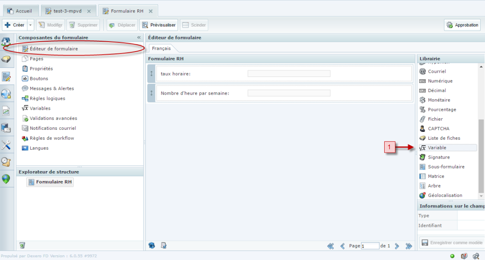This screenshot has width=485, height=260.
Task: Click the Matrice field type
Action: coord(435,176)
